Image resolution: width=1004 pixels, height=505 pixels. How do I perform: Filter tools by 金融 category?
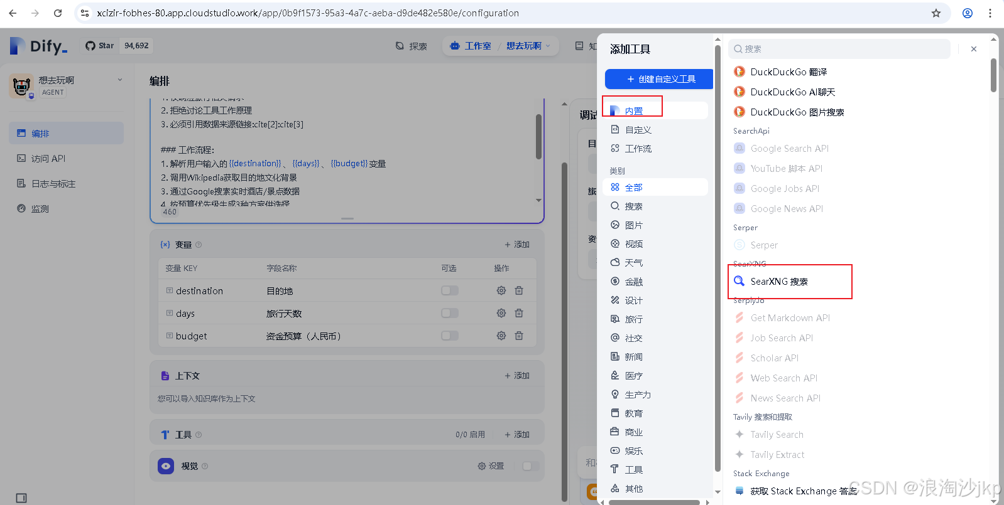[x=655, y=282]
